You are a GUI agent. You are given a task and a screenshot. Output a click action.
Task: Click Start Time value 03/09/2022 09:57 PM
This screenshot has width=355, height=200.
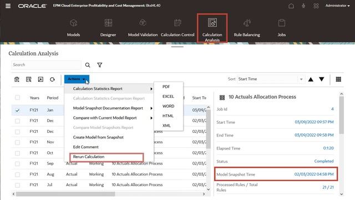click(314, 122)
